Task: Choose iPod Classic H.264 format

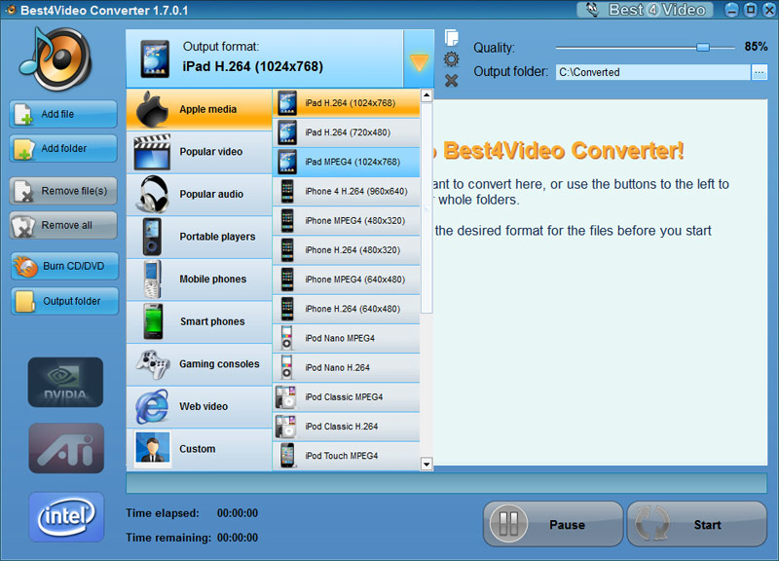Action: (x=347, y=427)
